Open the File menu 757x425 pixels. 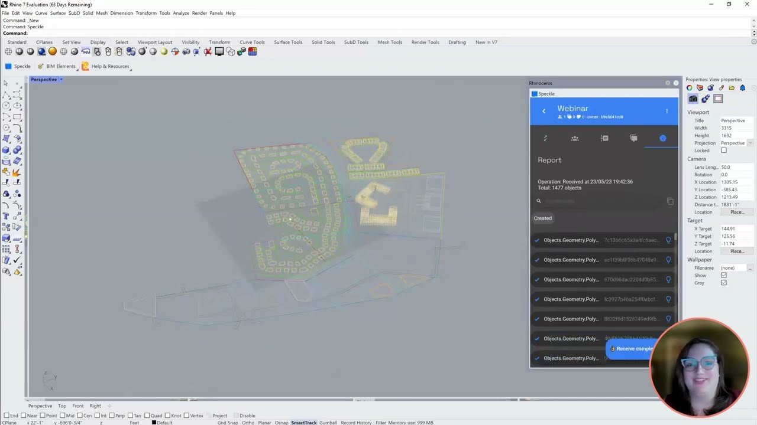pyautogui.click(x=5, y=13)
